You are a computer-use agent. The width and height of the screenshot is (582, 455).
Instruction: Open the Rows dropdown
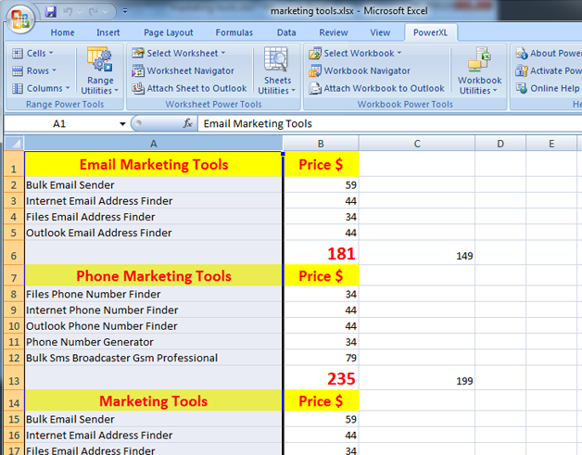pyautogui.click(x=34, y=70)
